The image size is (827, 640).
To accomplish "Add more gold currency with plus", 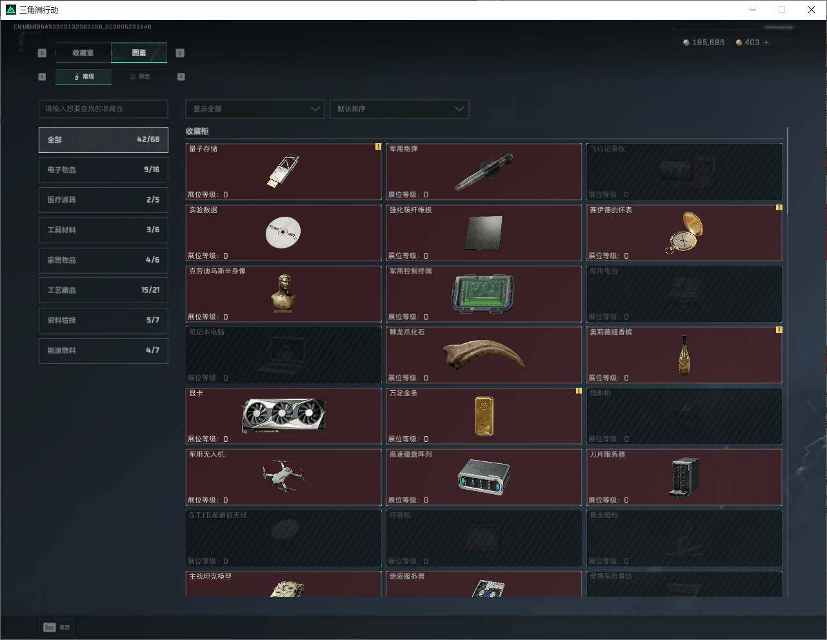I will 766,43.
